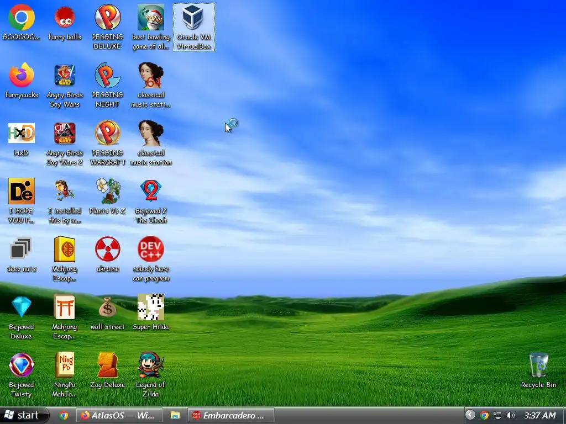Select the wall street money bag icon
Image resolution: width=566 pixels, height=424 pixels.
click(x=108, y=307)
